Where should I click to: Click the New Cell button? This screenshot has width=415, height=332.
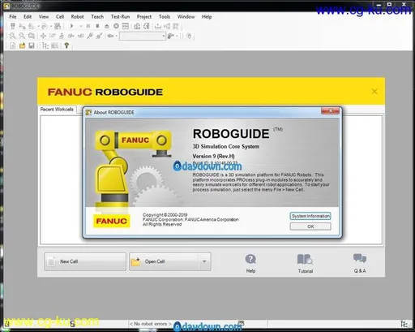85,261
